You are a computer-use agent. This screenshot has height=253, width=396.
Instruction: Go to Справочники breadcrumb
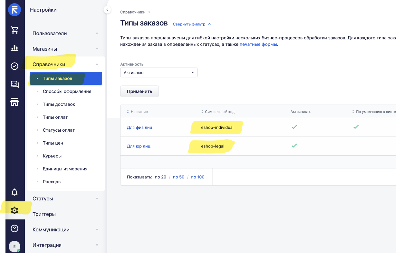click(x=133, y=12)
